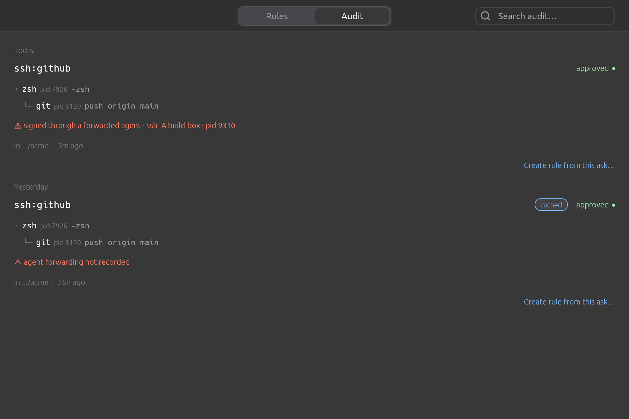Switch to the Rules tab
The height and width of the screenshot is (419, 629).
277,16
